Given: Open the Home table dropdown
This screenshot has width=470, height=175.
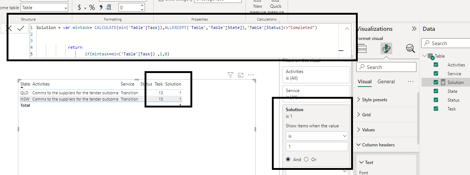Looking at the screenshot, I should [x=44, y=7].
